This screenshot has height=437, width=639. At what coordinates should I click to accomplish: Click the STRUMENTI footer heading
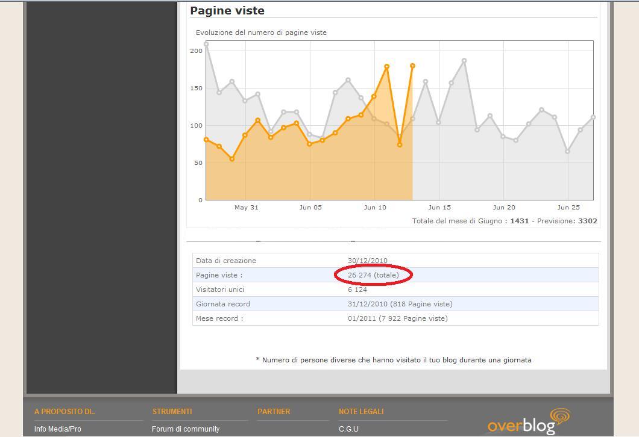pyautogui.click(x=172, y=412)
